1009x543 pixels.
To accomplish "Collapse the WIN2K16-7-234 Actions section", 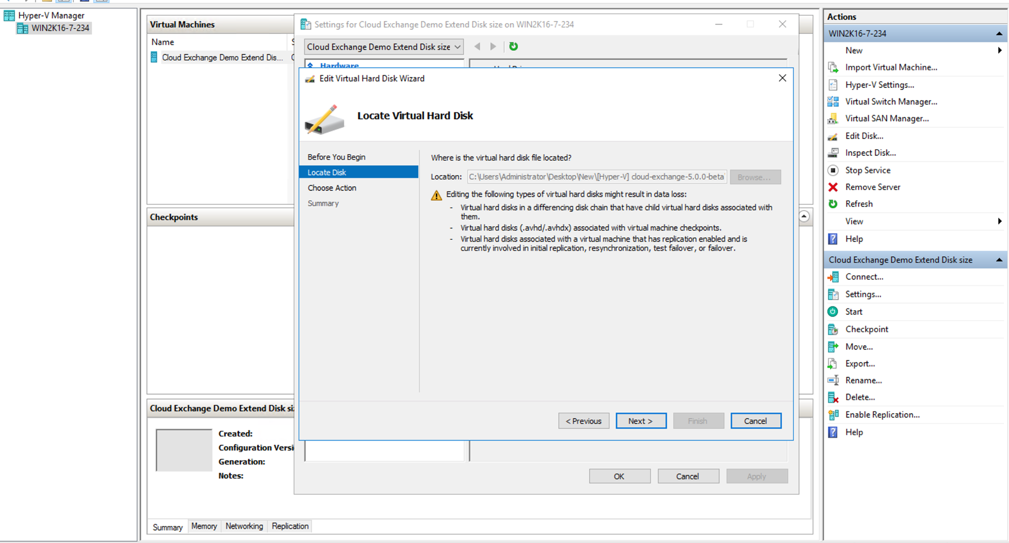I will click(x=999, y=34).
